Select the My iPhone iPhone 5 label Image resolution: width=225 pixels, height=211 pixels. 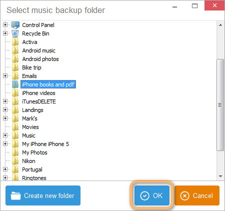[x=45, y=144]
